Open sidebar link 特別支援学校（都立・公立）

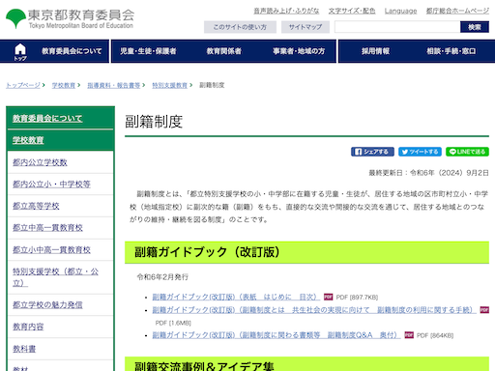(x=55, y=277)
